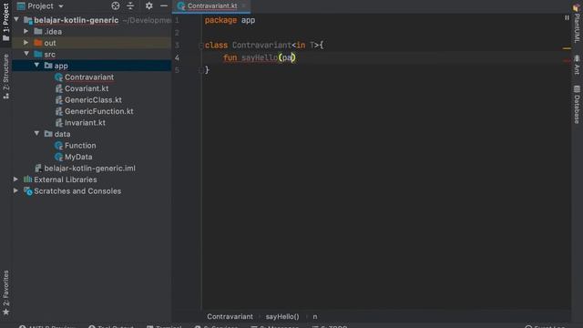583x328 pixels.
Task: Click the External Libraries icon
Action: 28,179
